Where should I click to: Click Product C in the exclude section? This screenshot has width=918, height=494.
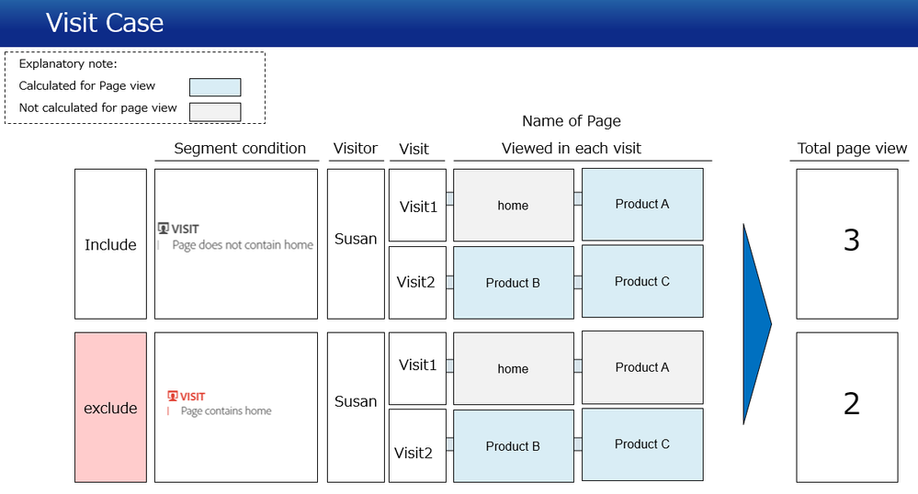click(642, 444)
